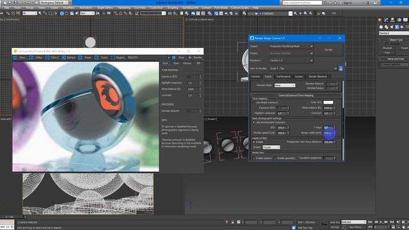Open Workspace Default dropdown in title bar

pos(54,3)
